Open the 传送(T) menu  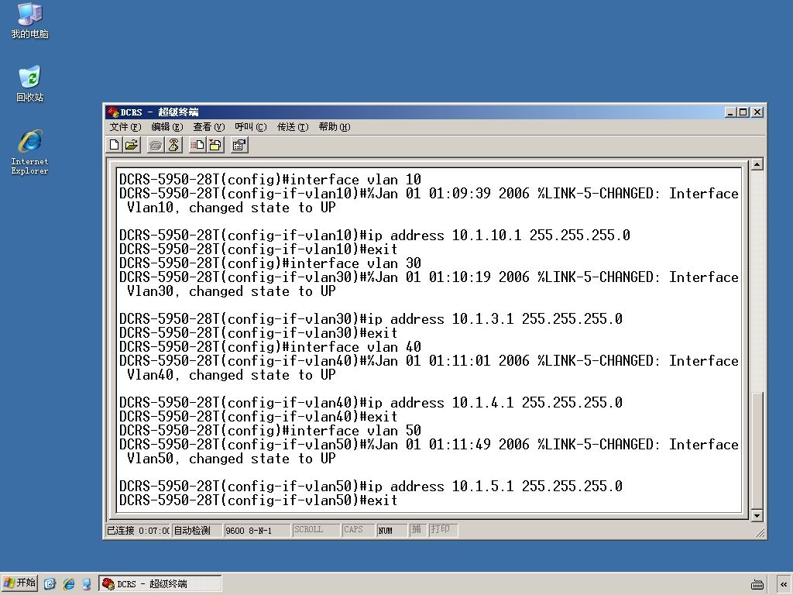coord(292,127)
